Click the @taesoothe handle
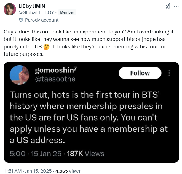The height and width of the screenshot is (174, 182). click(x=55, y=79)
